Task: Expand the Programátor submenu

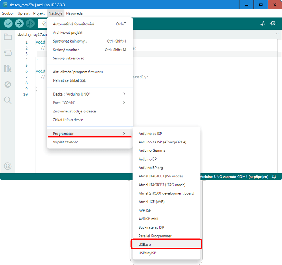Action: pos(90,134)
